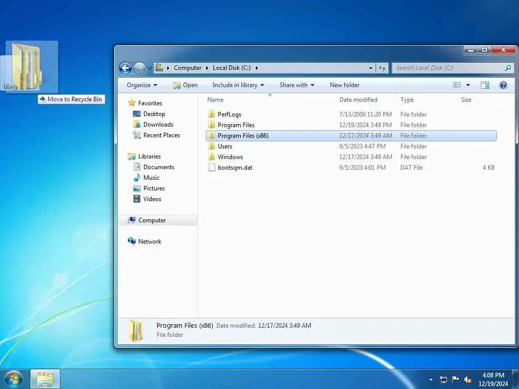Open the Videos library
This screenshot has width=519, height=389.
click(x=147, y=199)
